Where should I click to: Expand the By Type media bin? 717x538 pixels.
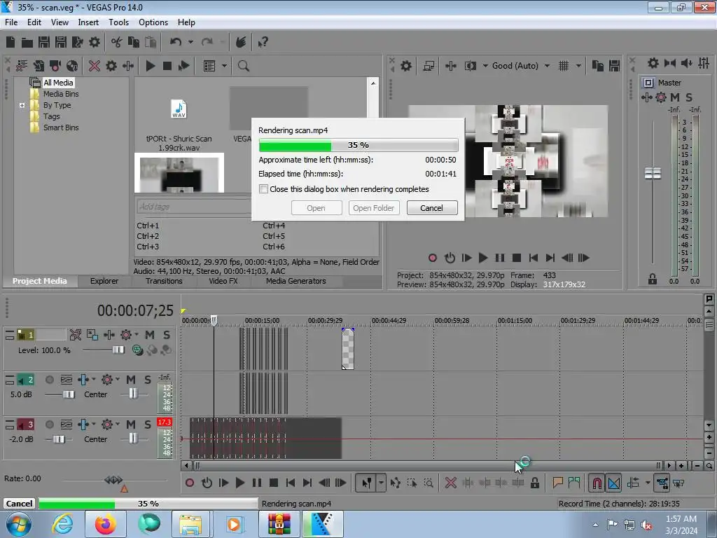click(x=22, y=105)
